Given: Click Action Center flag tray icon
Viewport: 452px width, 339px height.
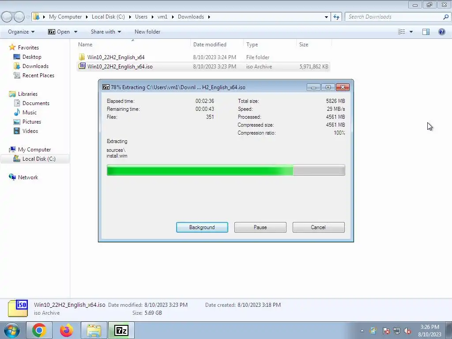Looking at the screenshot, I should [386, 331].
